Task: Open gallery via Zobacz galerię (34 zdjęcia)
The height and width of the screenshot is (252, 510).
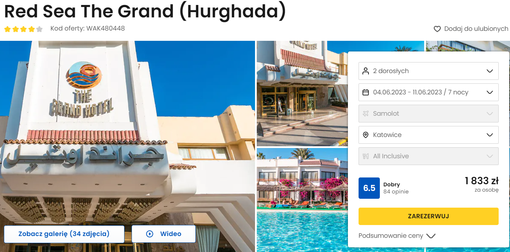Action: [x=64, y=234]
